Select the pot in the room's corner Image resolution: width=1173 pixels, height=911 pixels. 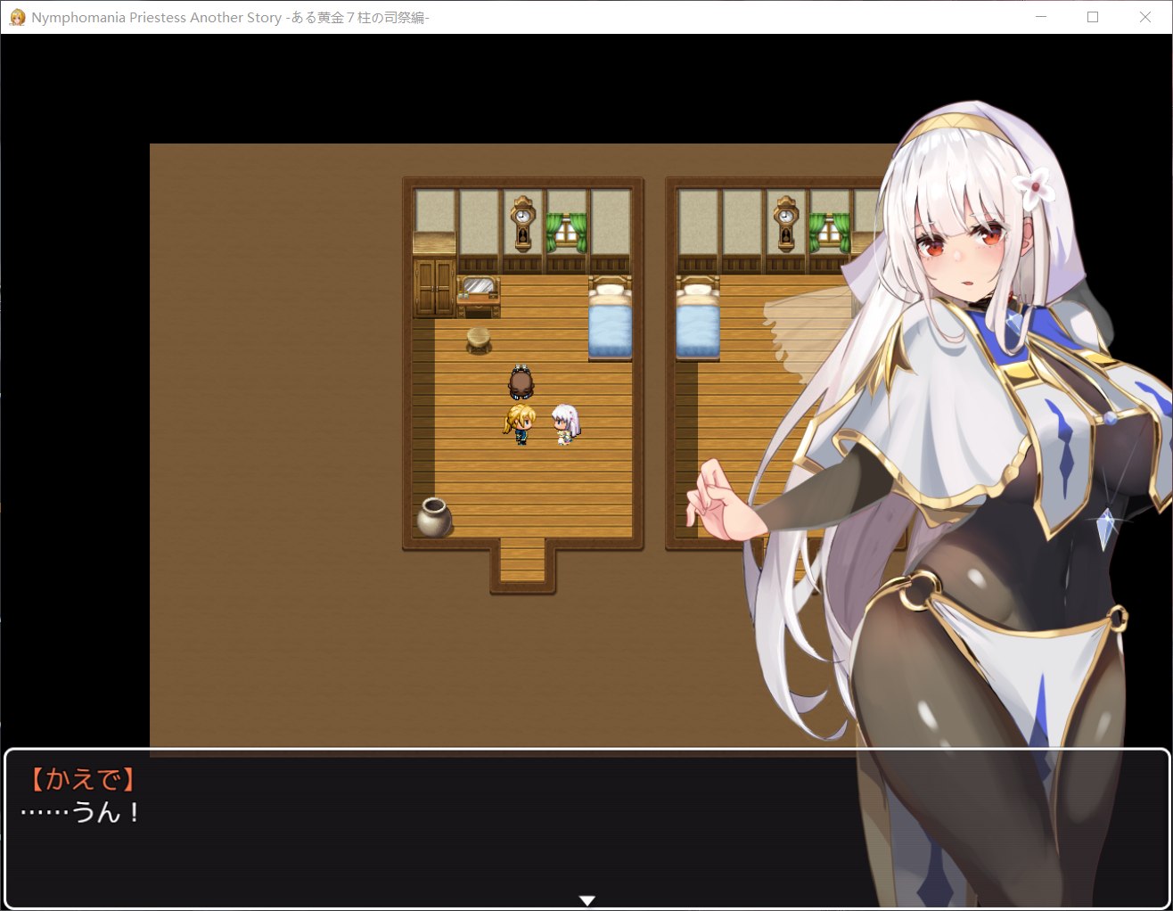pos(434,517)
